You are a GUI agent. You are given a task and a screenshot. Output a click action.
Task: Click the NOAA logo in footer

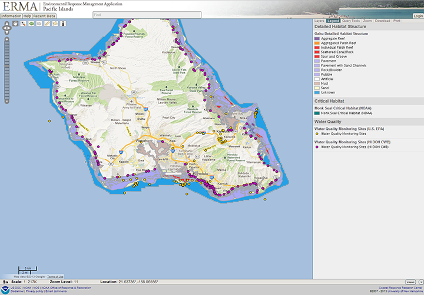pos(5,290)
